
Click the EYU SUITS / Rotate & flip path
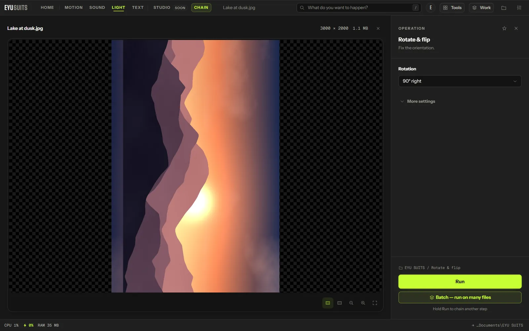tap(429, 268)
